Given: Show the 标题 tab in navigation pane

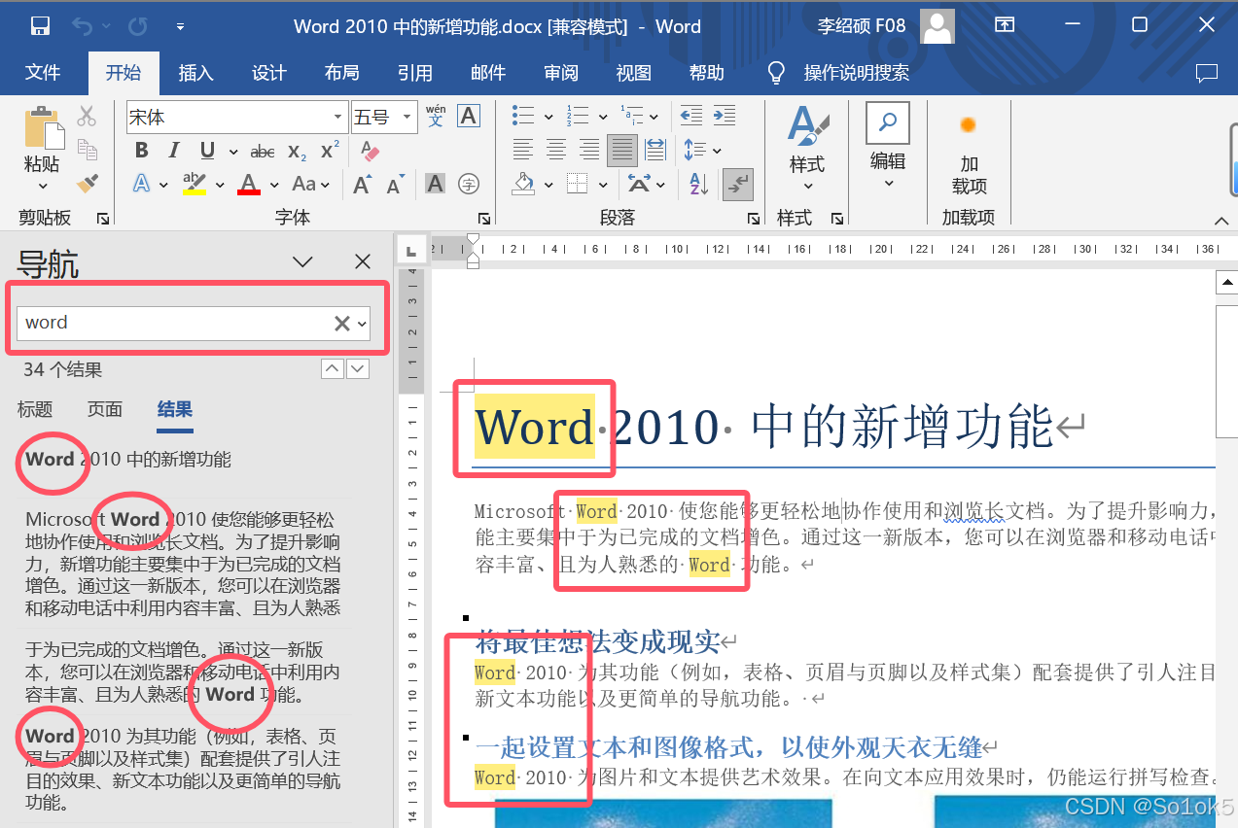Looking at the screenshot, I should [x=35, y=409].
